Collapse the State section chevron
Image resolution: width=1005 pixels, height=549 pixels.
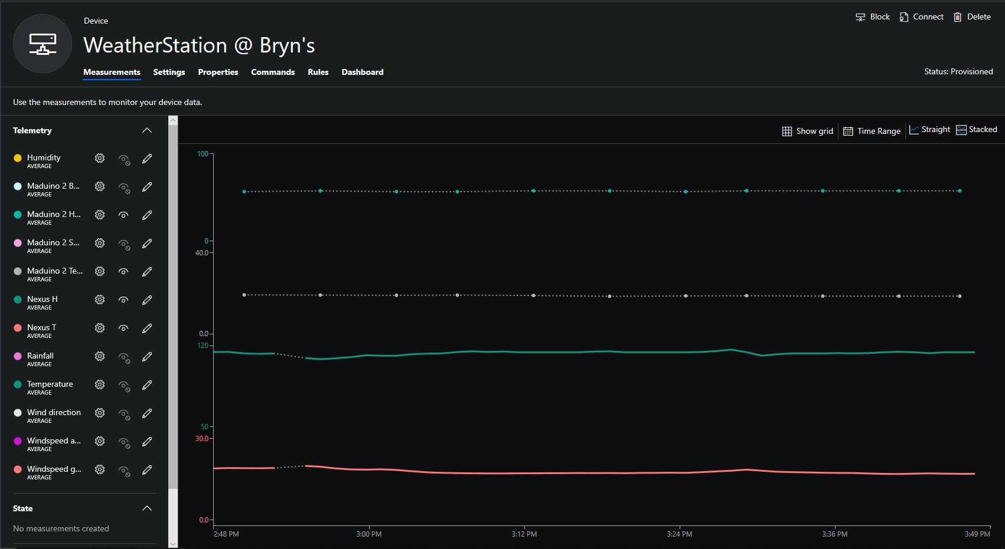[x=147, y=508]
